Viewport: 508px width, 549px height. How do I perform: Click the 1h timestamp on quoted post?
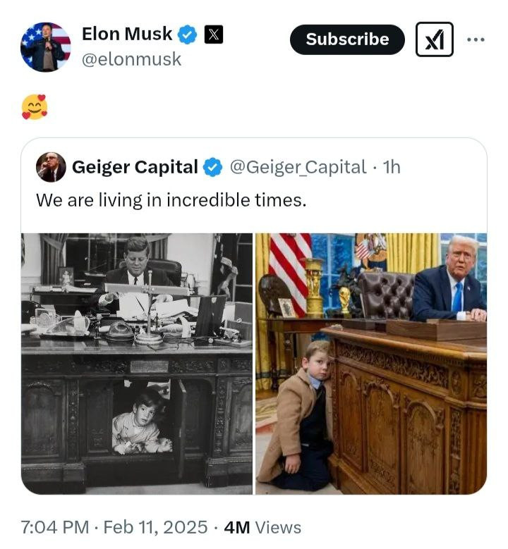[391, 167]
